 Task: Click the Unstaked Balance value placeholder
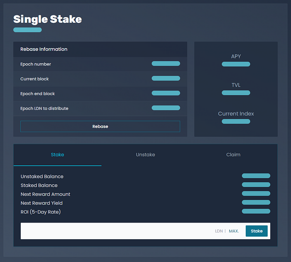[x=256, y=176]
